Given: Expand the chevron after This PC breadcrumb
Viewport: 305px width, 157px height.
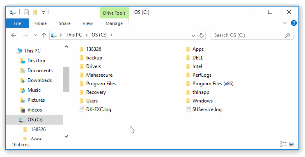Looking at the screenshot, I should [x=87, y=35].
